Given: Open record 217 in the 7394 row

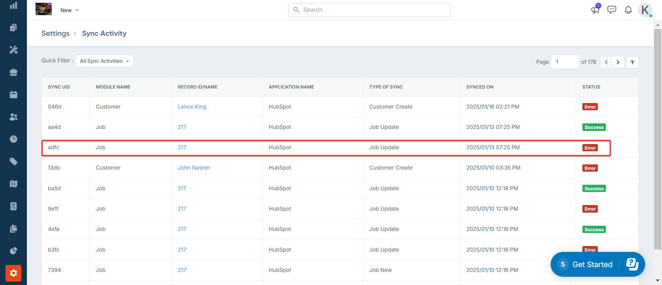Looking at the screenshot, I should [182, 270].
